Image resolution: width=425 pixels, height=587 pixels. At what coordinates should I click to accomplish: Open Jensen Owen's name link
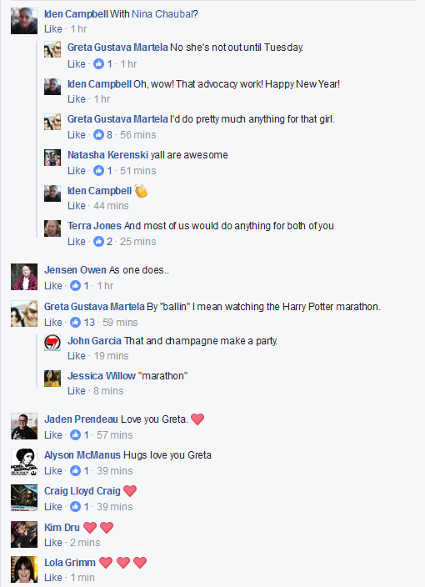tap(75, 270)
